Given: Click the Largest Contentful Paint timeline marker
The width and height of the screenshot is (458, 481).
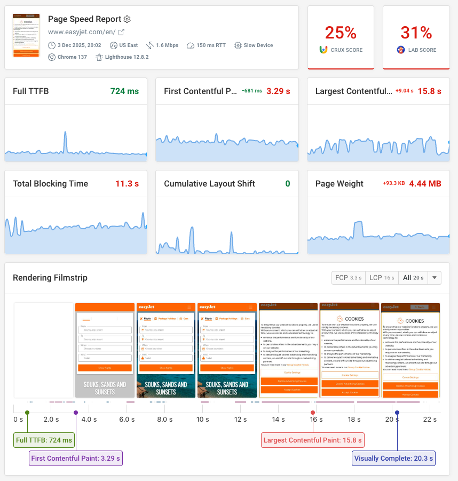Looking at the screenshot, I should (313, 412).
